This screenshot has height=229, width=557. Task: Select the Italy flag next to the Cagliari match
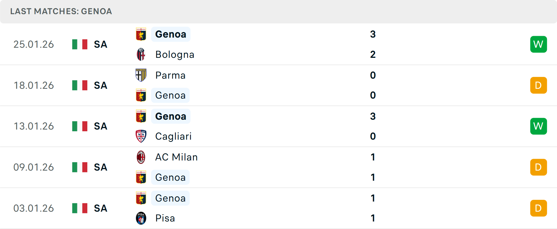pos(79,126)
